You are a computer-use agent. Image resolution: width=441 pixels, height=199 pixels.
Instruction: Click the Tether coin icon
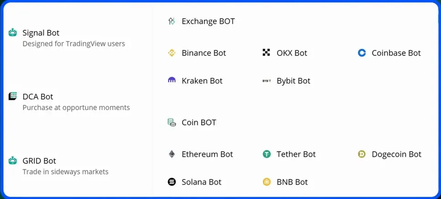coord(267,154)
